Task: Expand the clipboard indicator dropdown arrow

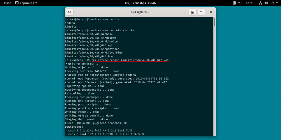Action: pos(239,3)
